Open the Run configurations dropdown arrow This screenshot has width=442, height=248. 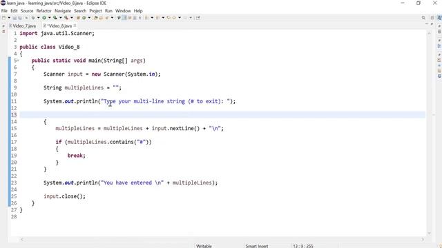(x=50, y=18)
